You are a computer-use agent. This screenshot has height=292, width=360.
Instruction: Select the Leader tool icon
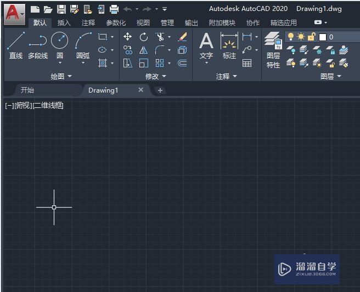point(247,50)
